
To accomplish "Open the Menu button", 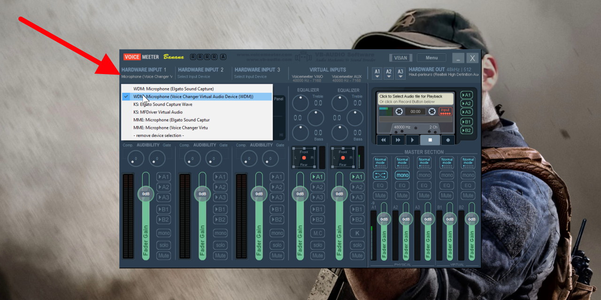I will tap(431, 58).
